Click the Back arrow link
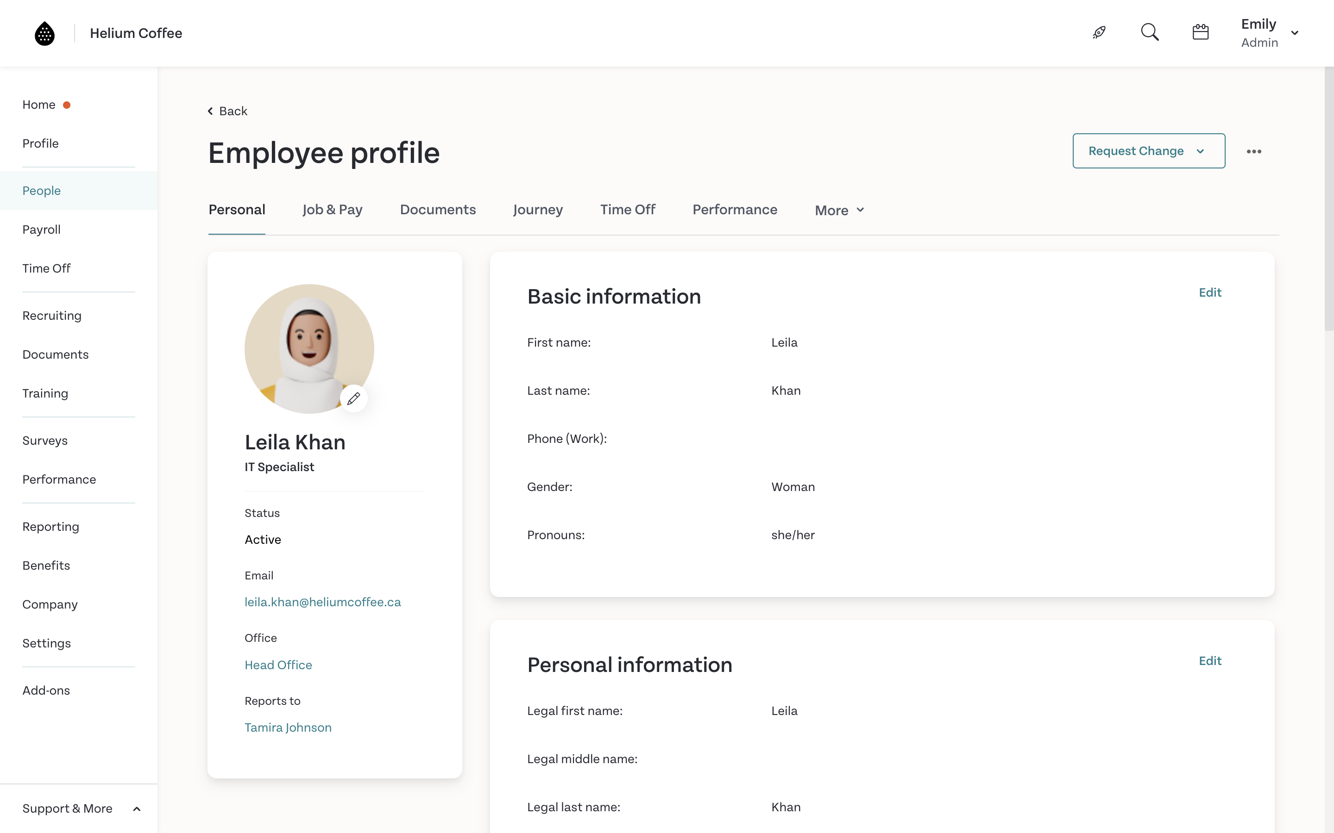 (x=227, y=111)
